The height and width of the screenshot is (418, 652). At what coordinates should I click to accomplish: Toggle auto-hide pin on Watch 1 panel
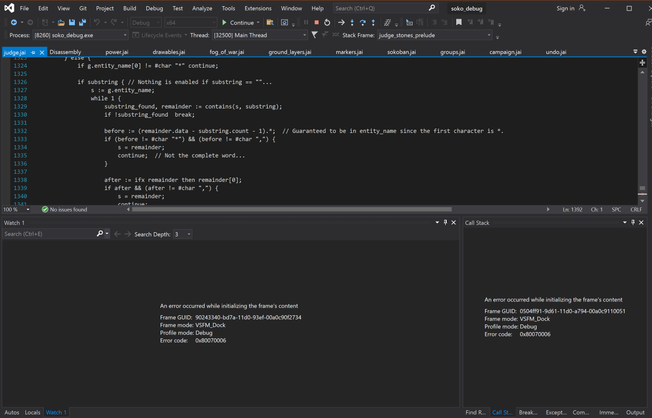tap(446, 222)
